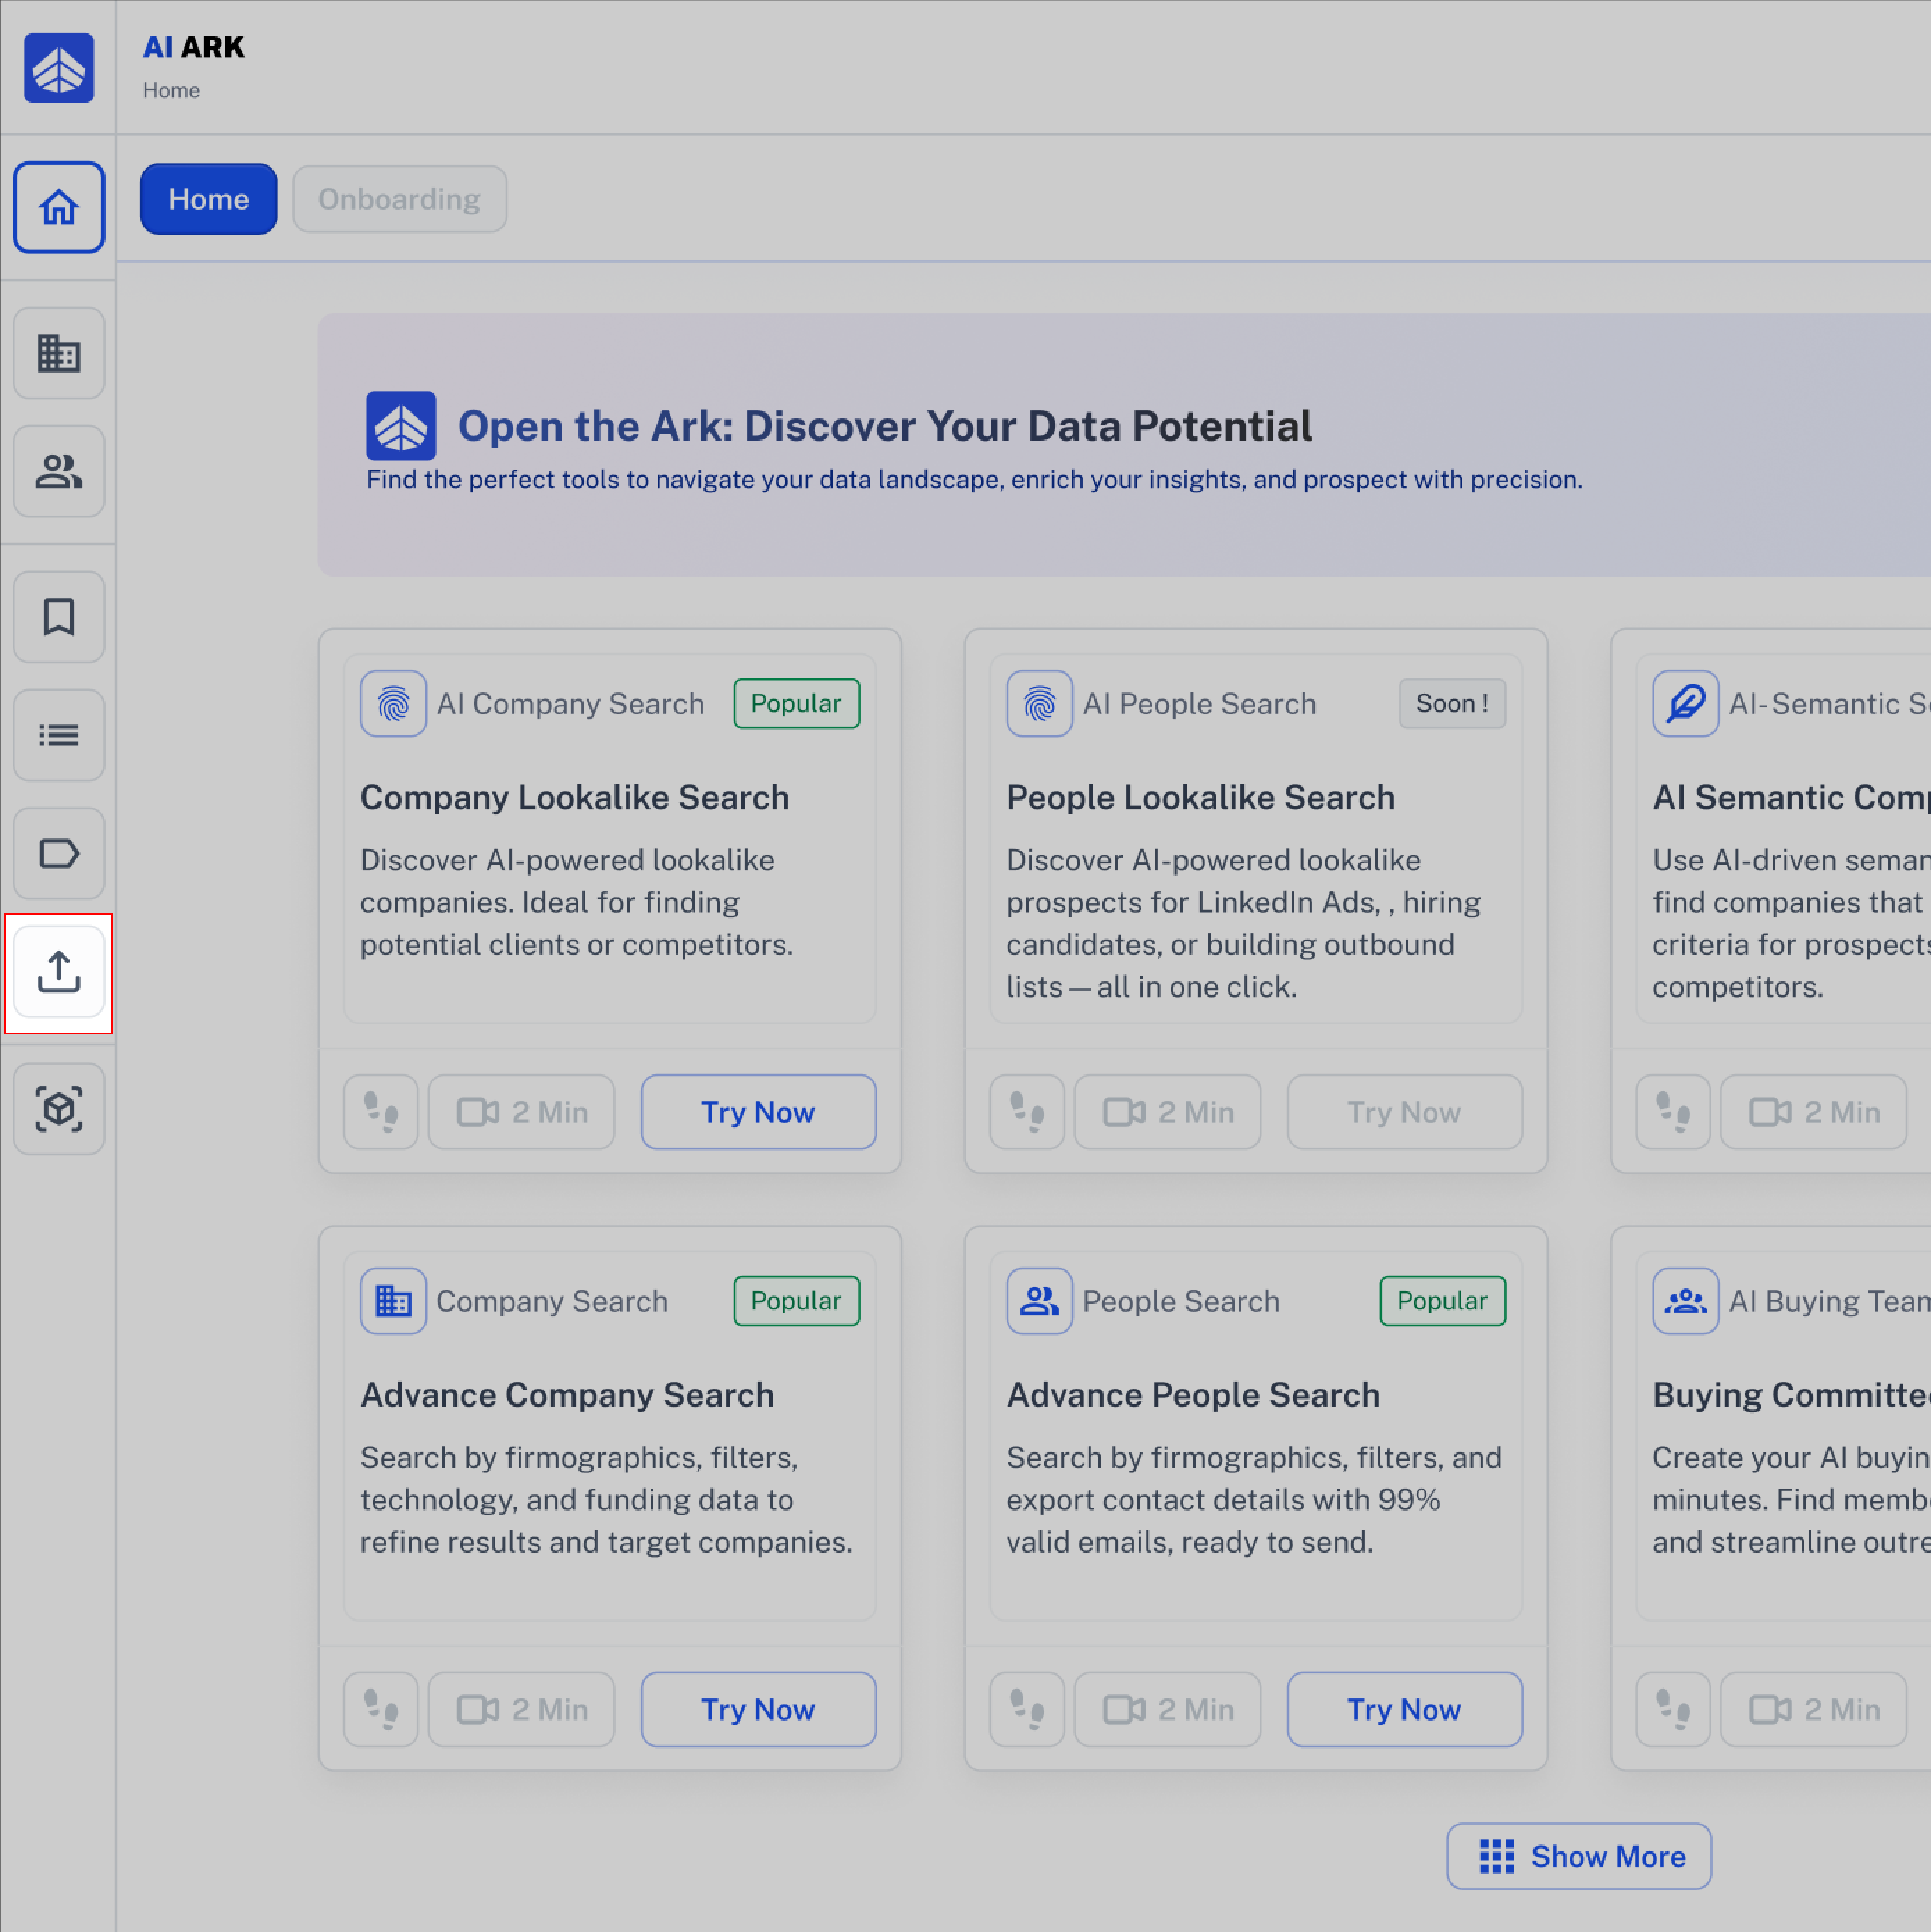Click the Show More button
Viewport: 1931px width, 1932px height.
1579,1856
